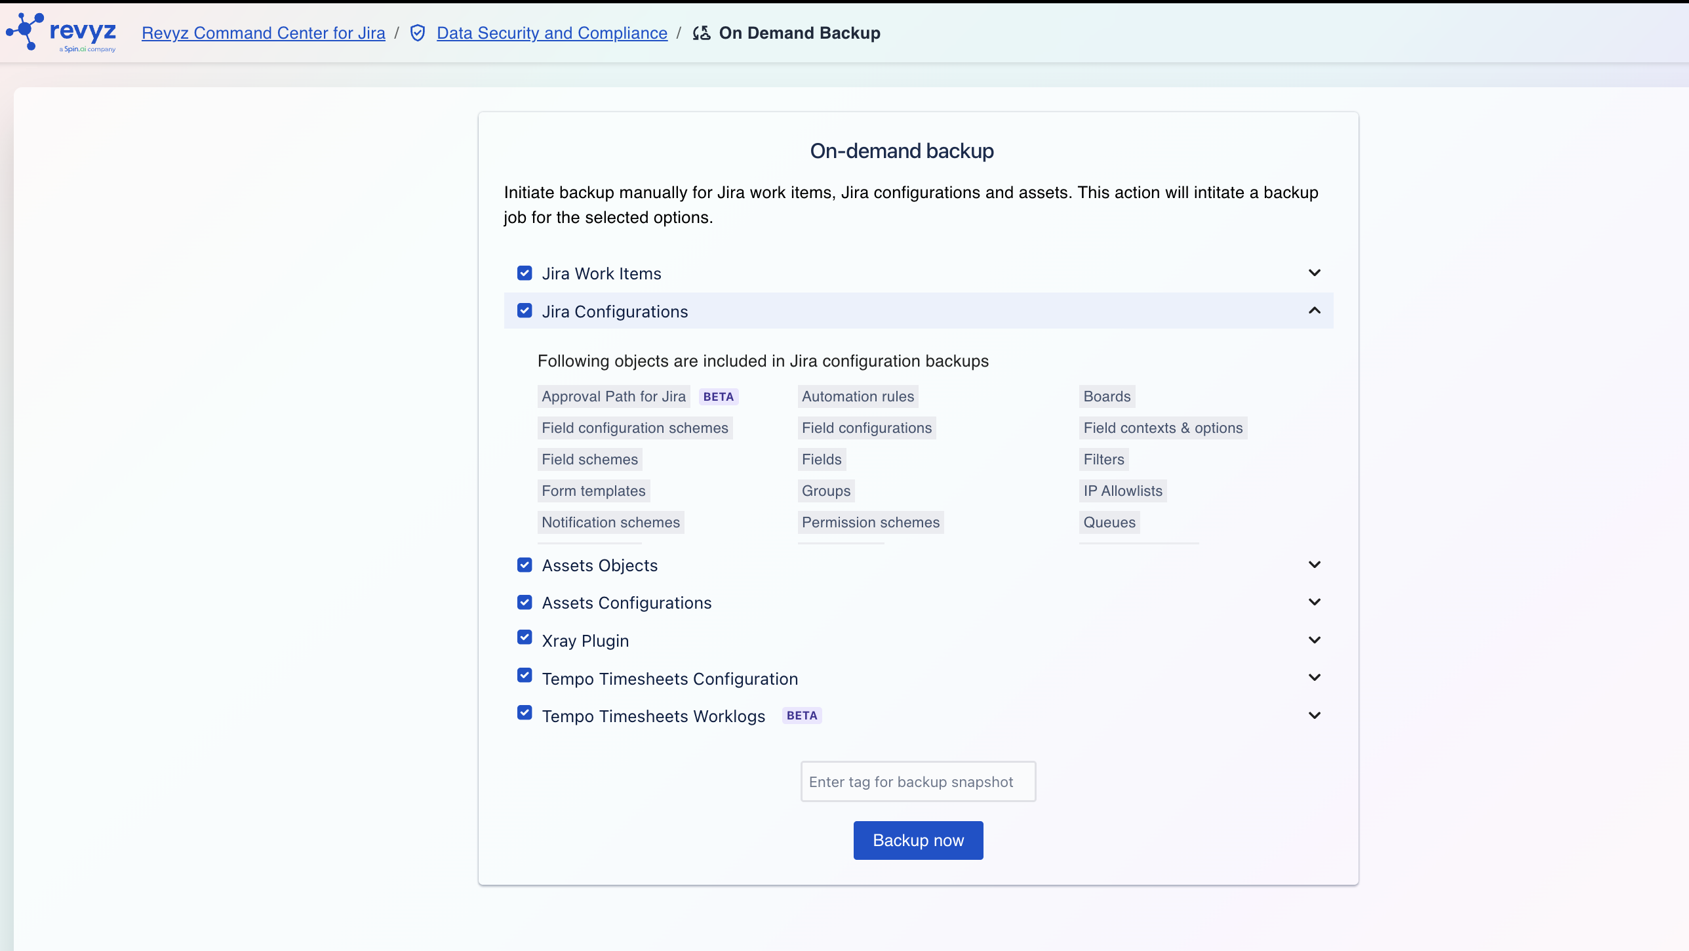Viewport: 1689px width, 951px height.
Task: Toggle Tempo Timesheets Configuration checkbox
Action: tap(525, 675)
